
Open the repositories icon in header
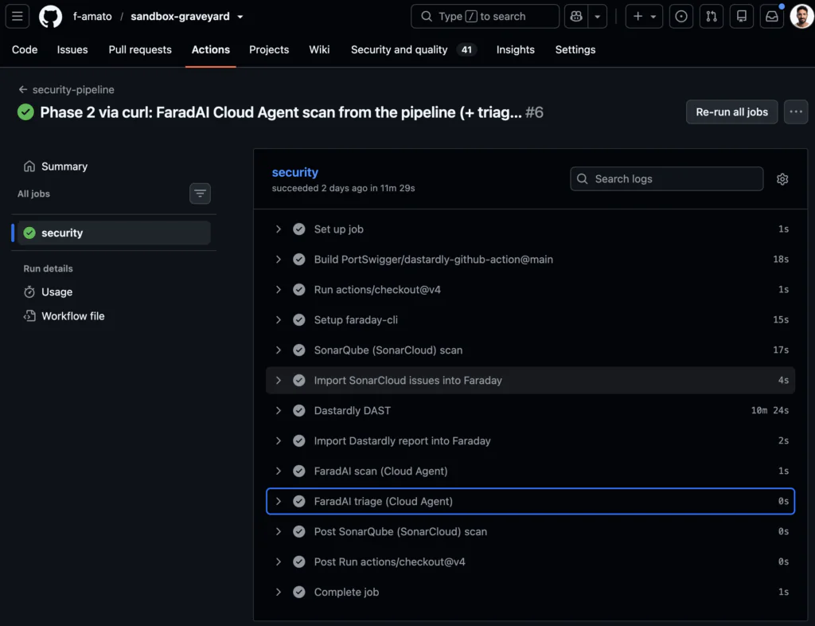click(742, 17)
